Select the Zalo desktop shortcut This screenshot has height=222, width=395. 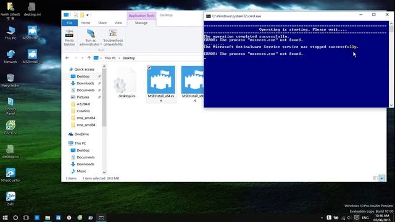pos(10,199)
